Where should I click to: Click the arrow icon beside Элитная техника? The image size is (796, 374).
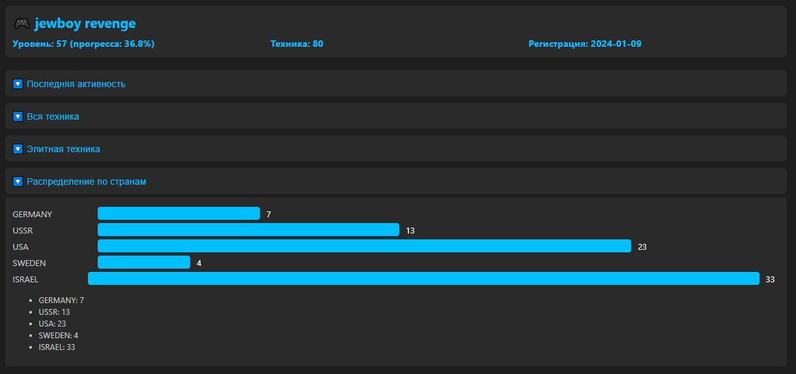coord(18,149)
